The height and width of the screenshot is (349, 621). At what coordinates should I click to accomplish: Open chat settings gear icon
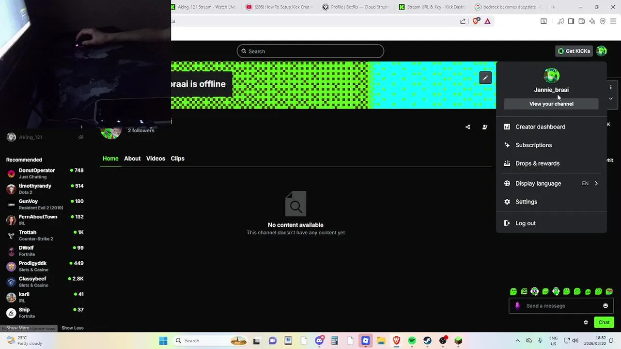pos(586,322)
